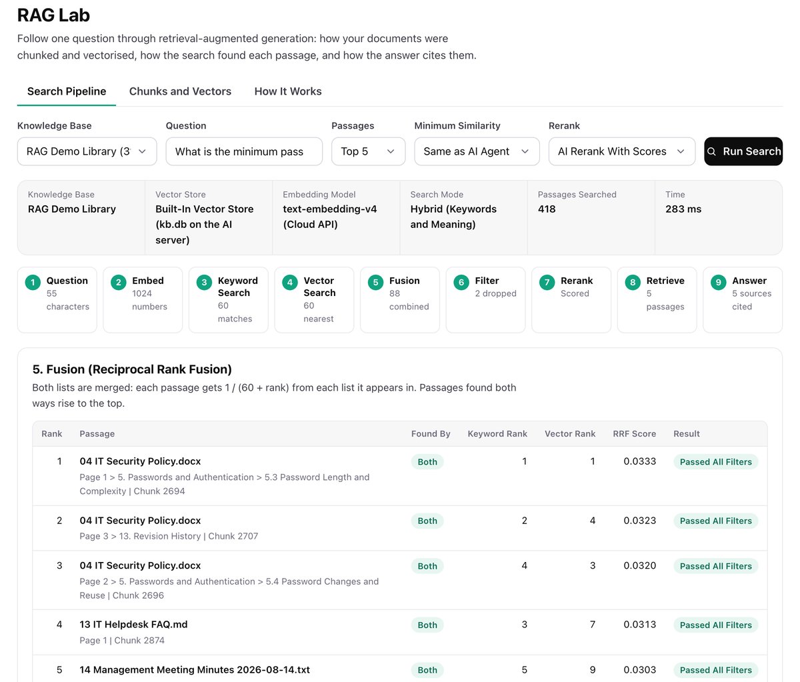This screenshot has width=800, height=682.
Task: View pipeline step 6 Filter
Action: [x=485, y=300]
